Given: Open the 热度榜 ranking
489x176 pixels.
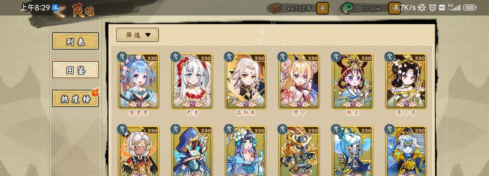Looking at the screenshot, I should [75, 99].
